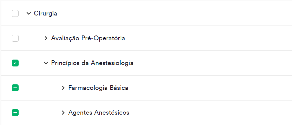Tick the Cirurgia checkbox
This screenshot has width=292, height=125.
(x=15, y=13)
